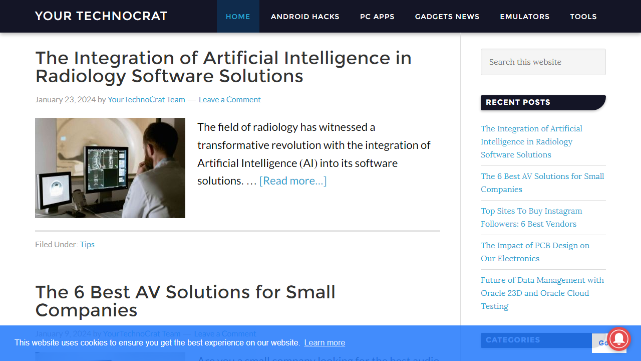Image resolution: width=641 pixels, height=361 pixels.
Task: Open the Tips category link
Action: (87, 244)
